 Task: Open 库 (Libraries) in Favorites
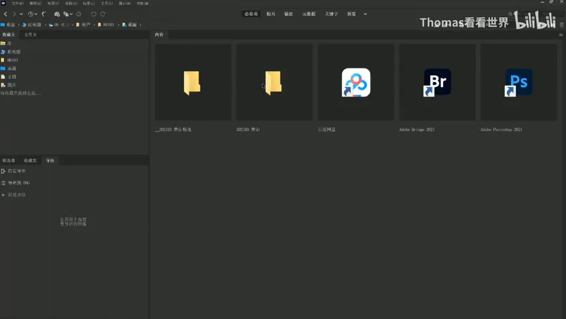click(6, 43)
